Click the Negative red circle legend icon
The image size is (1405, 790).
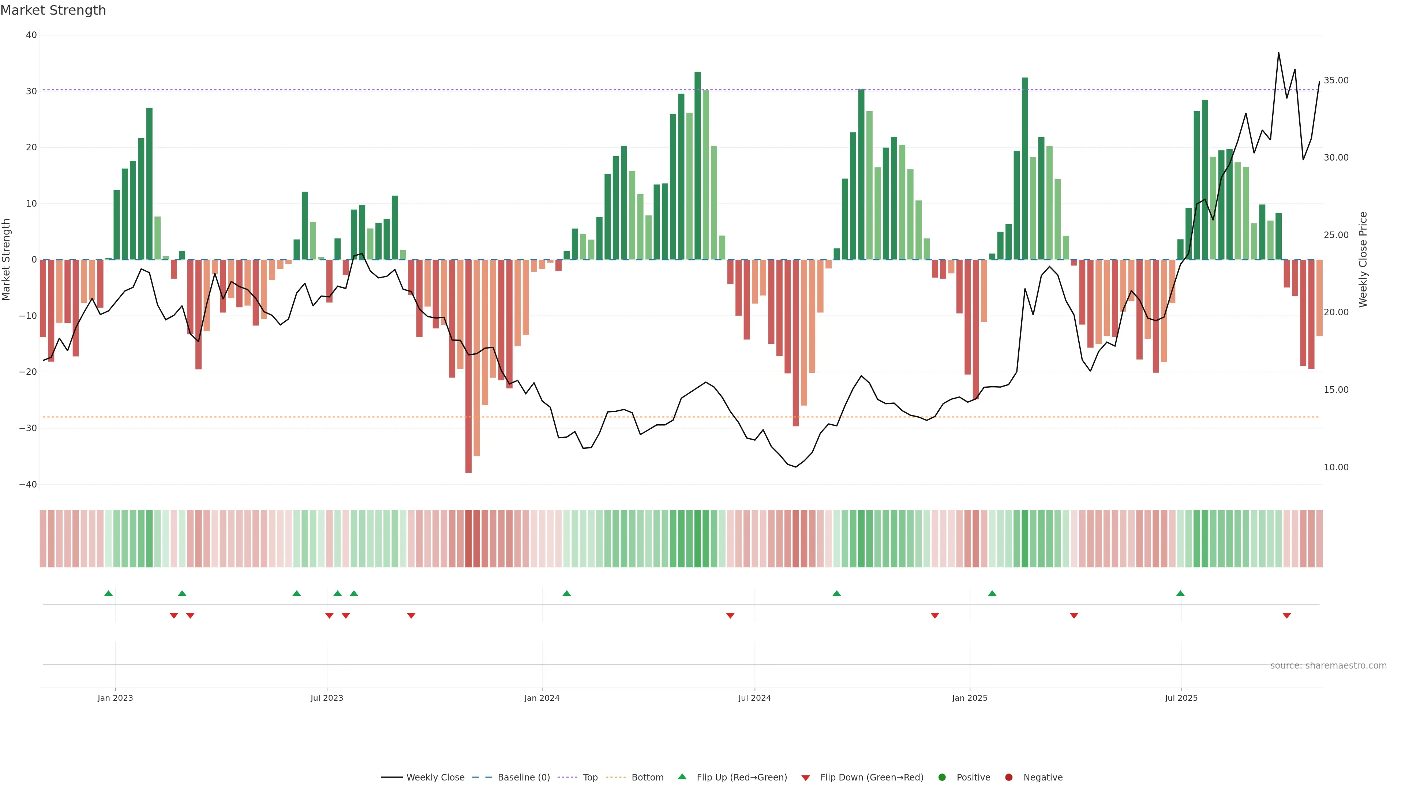coord(1008,777)
